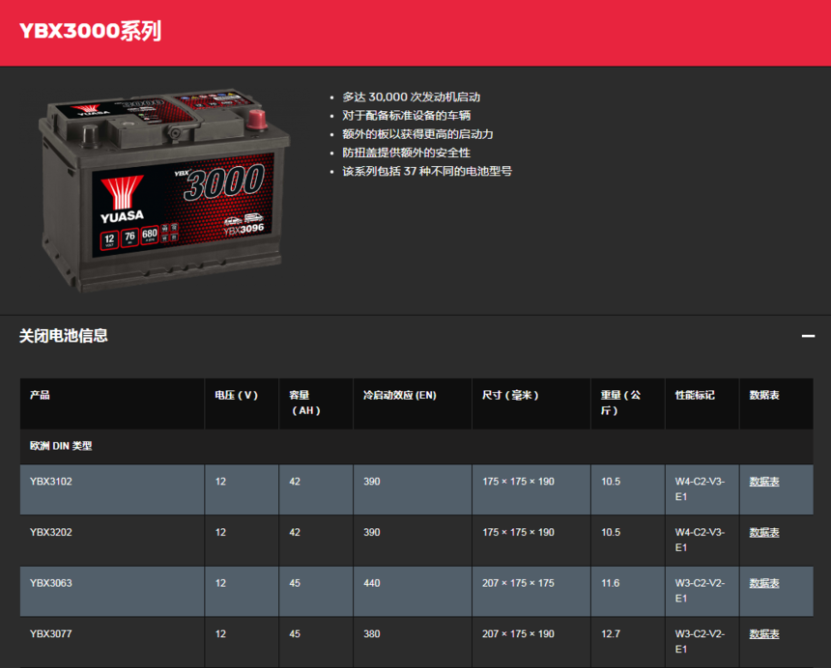Click the 性能标记 column header
Image resolution: width=831 pixels, height=668 pixels.
[x=702, y=404]
